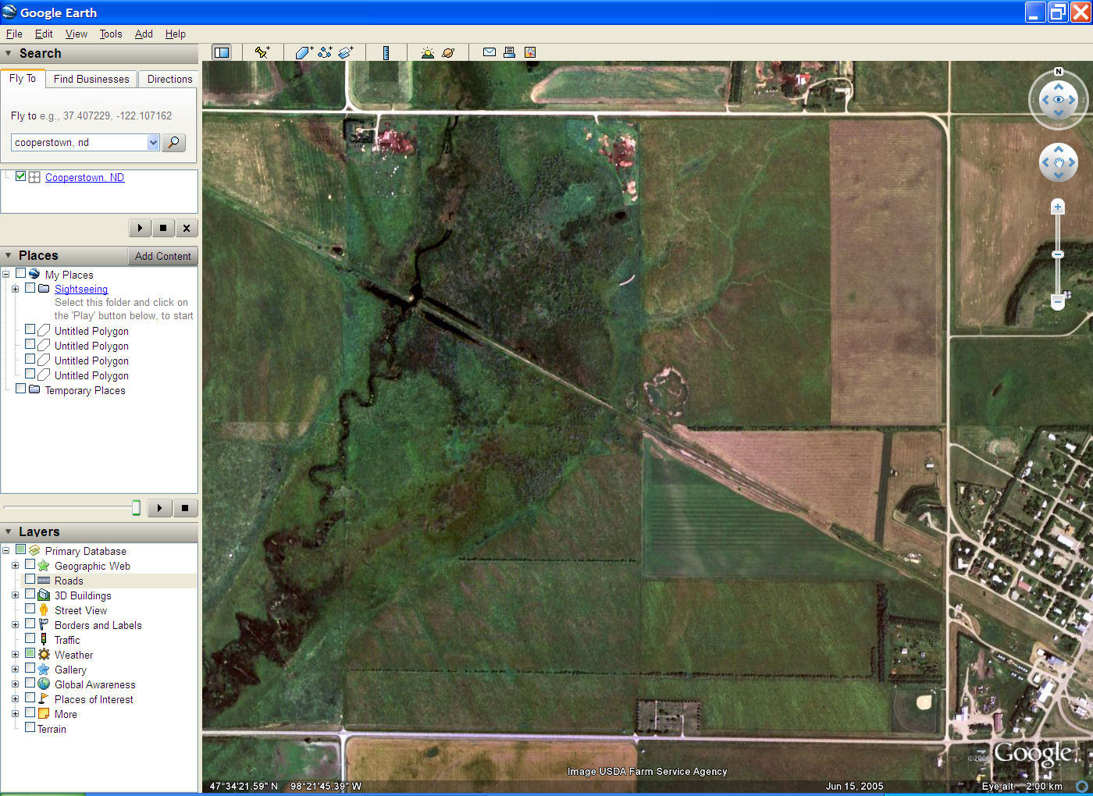Switch to Find Businesses tab
The height and width of the screenshot is (796, 1093).
point(91,79)
